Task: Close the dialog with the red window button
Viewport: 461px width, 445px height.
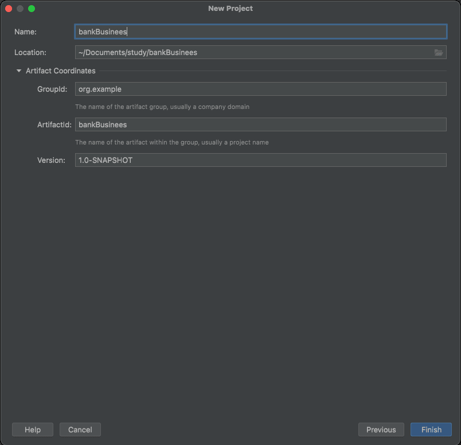Action: [x=9, y=9]
